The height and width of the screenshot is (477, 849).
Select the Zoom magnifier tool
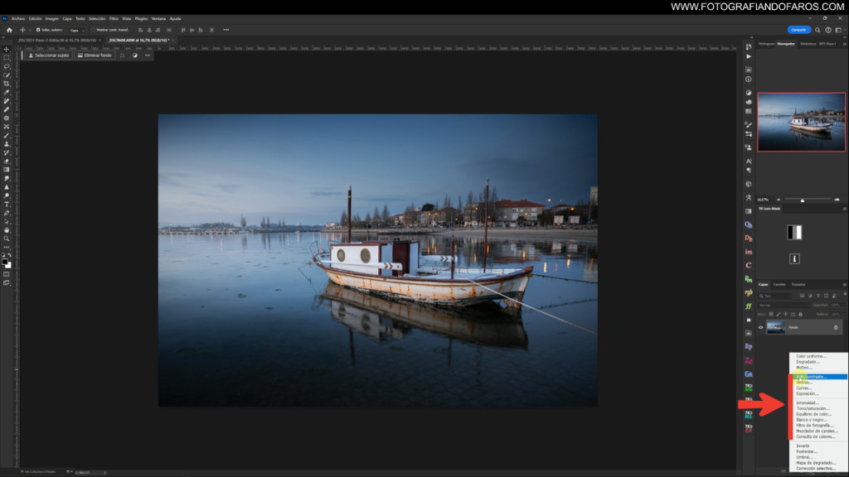7,238
